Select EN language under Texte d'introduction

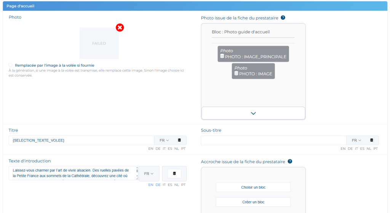(x=151, y=185)
